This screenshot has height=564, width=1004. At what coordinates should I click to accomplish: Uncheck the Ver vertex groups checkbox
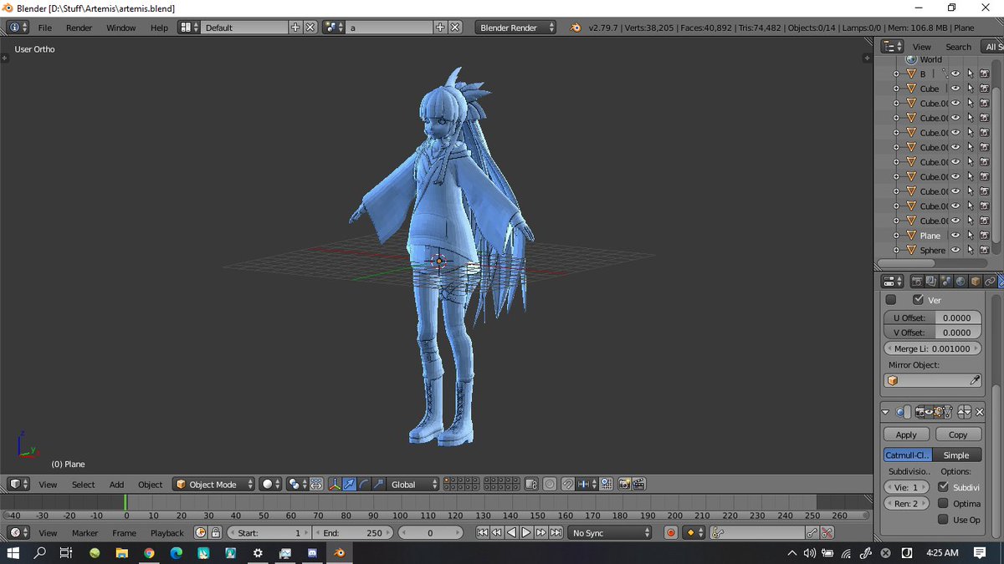point(918,300)
